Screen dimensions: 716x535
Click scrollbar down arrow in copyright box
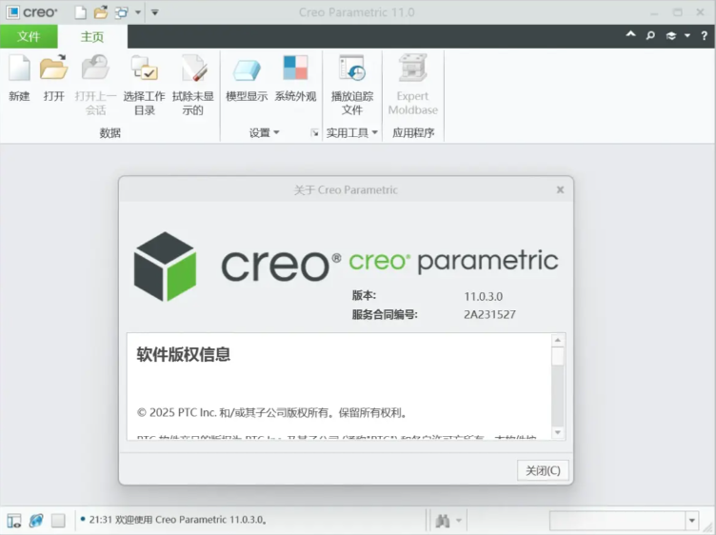click(558, 432)
